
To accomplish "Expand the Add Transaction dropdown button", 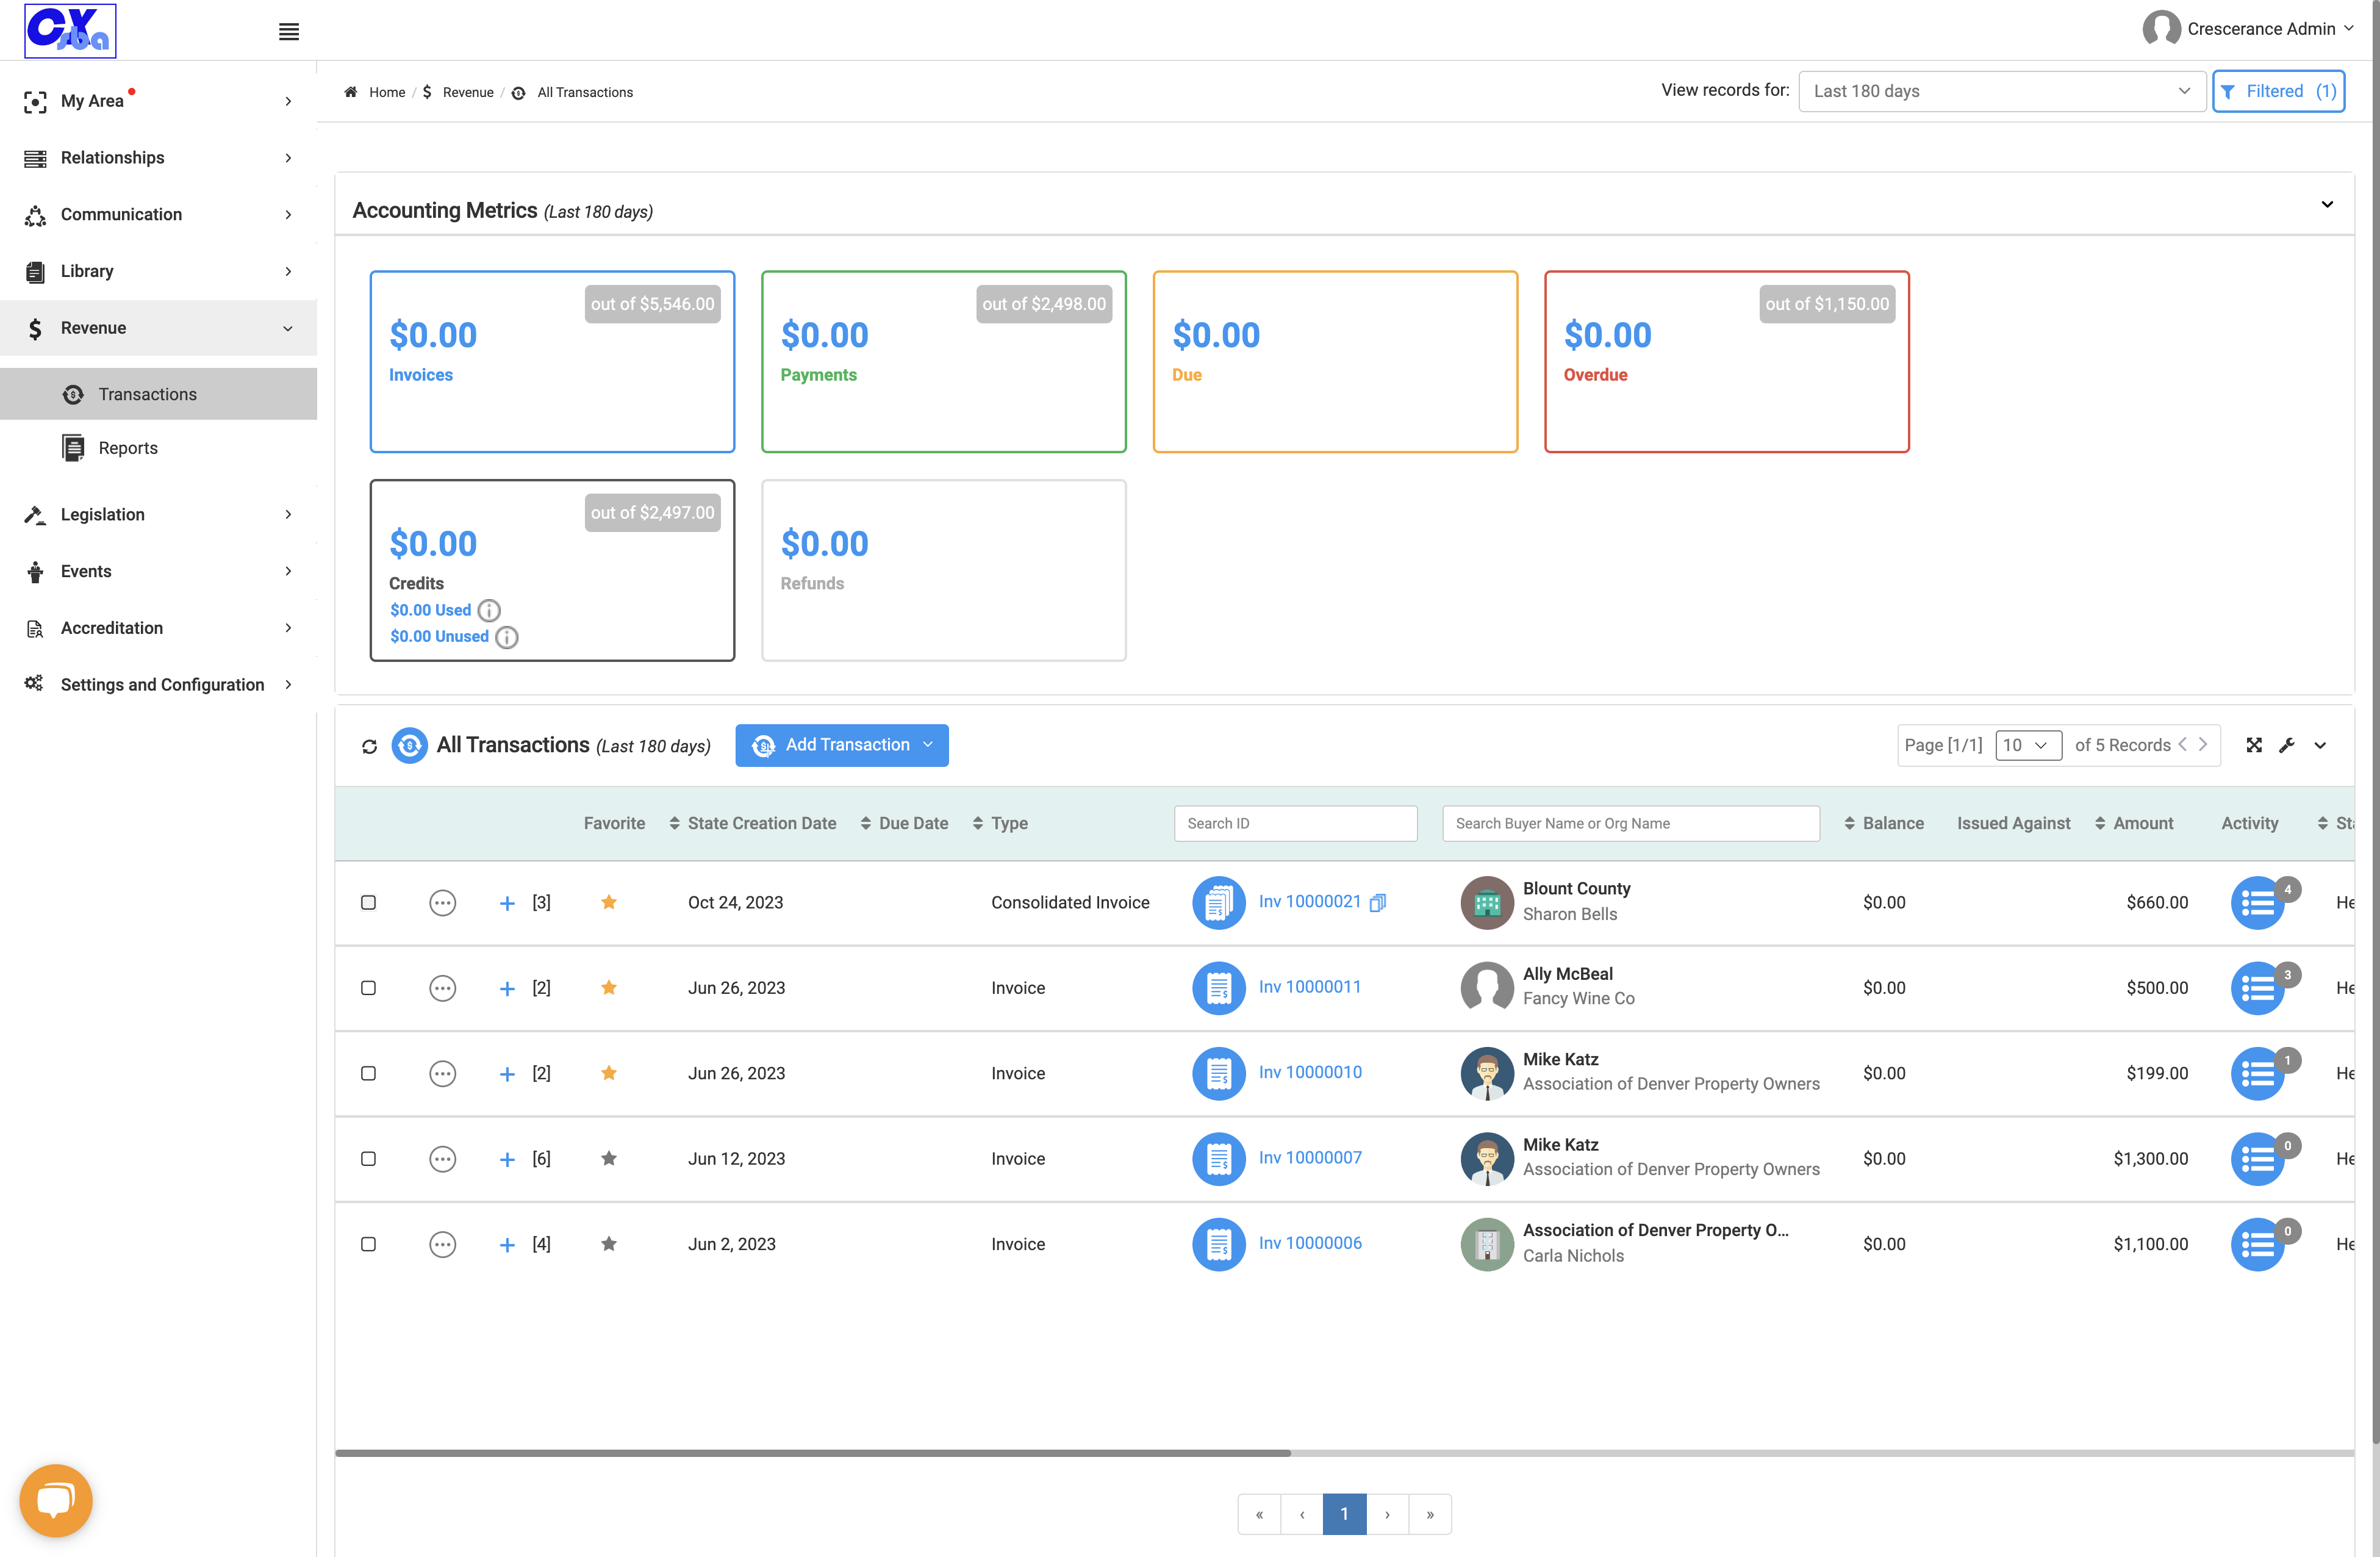I will point(841,745).
